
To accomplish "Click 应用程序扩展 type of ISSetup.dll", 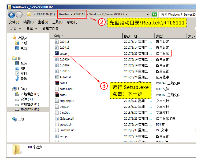I will coord(166,119).
